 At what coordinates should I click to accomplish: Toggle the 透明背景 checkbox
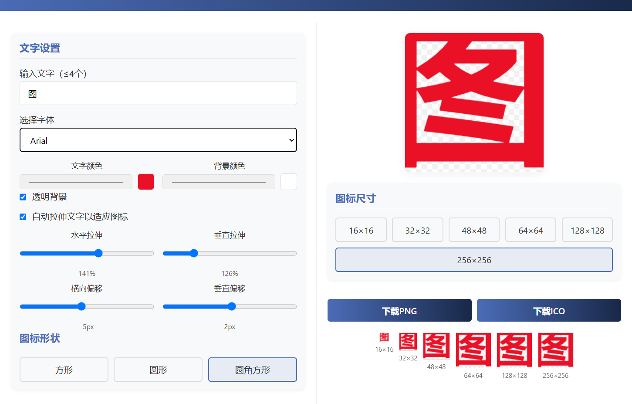[x=23, y=197]
